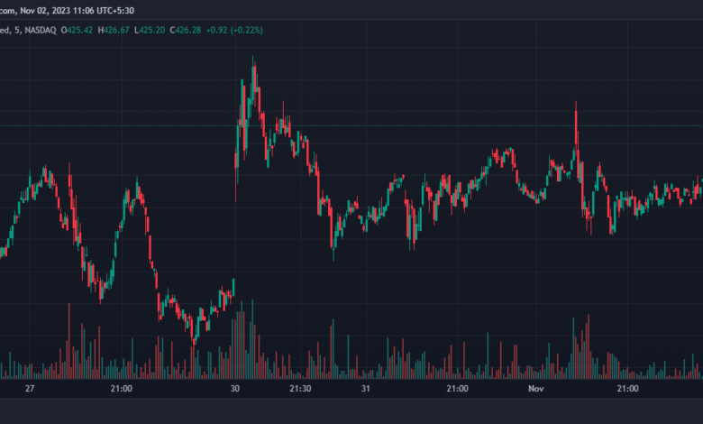703x424 pixels.
Task: Click the 21:00 label after Nov
Action: coord(627,389)
